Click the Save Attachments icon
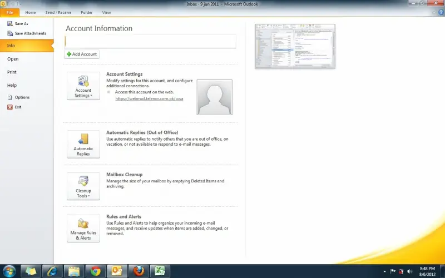Screen dimensions: 445x278 10,33
